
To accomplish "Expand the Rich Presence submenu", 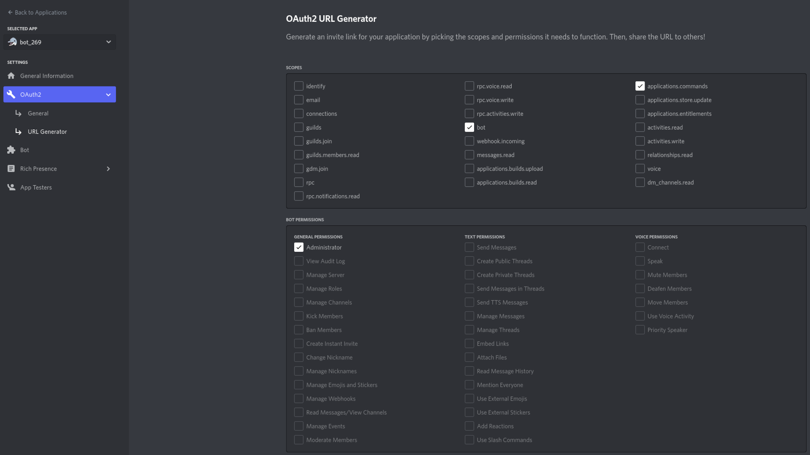I will tap(108, 169).
